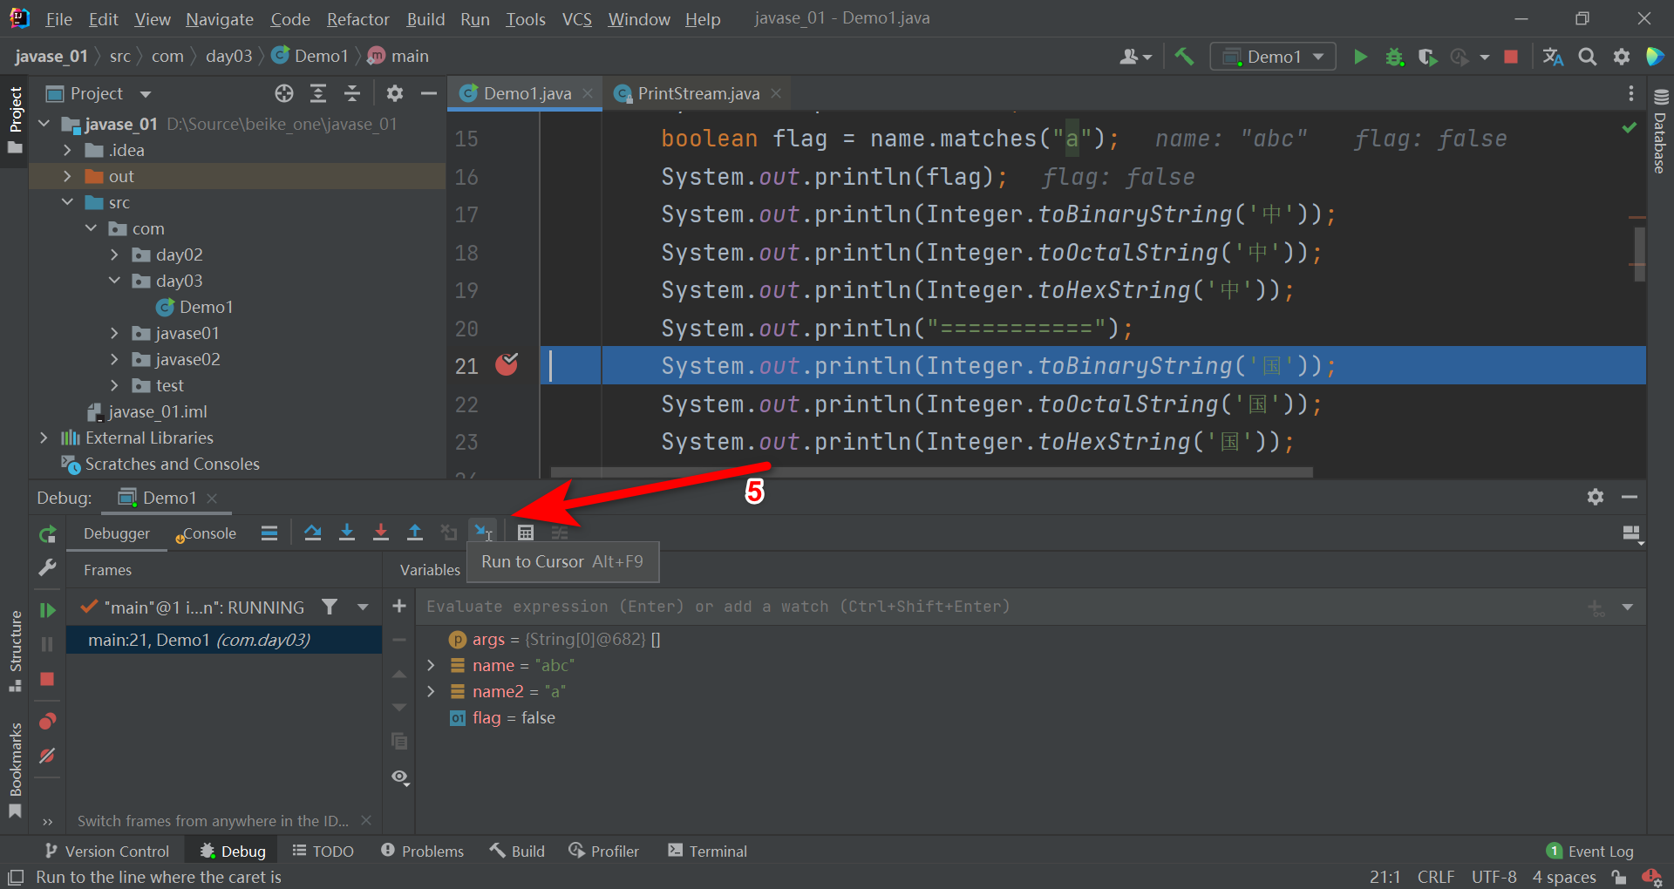
Task: Open the TODO tool window
Action: pos(323,851)
